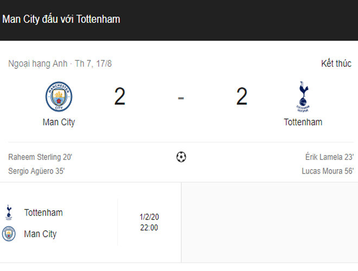Viewport: 358px width, 271px height.
Task: Click the Th 7, 17/8 match date
Action: tap(93, 64)
